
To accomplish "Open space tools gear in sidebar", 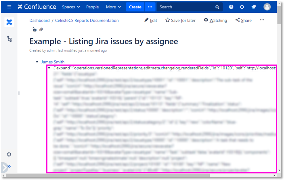I will tap(9, 155).
